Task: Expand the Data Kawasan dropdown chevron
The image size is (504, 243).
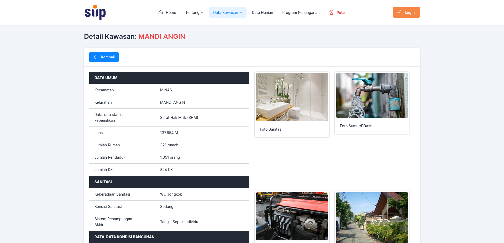Action: [241, 13]
